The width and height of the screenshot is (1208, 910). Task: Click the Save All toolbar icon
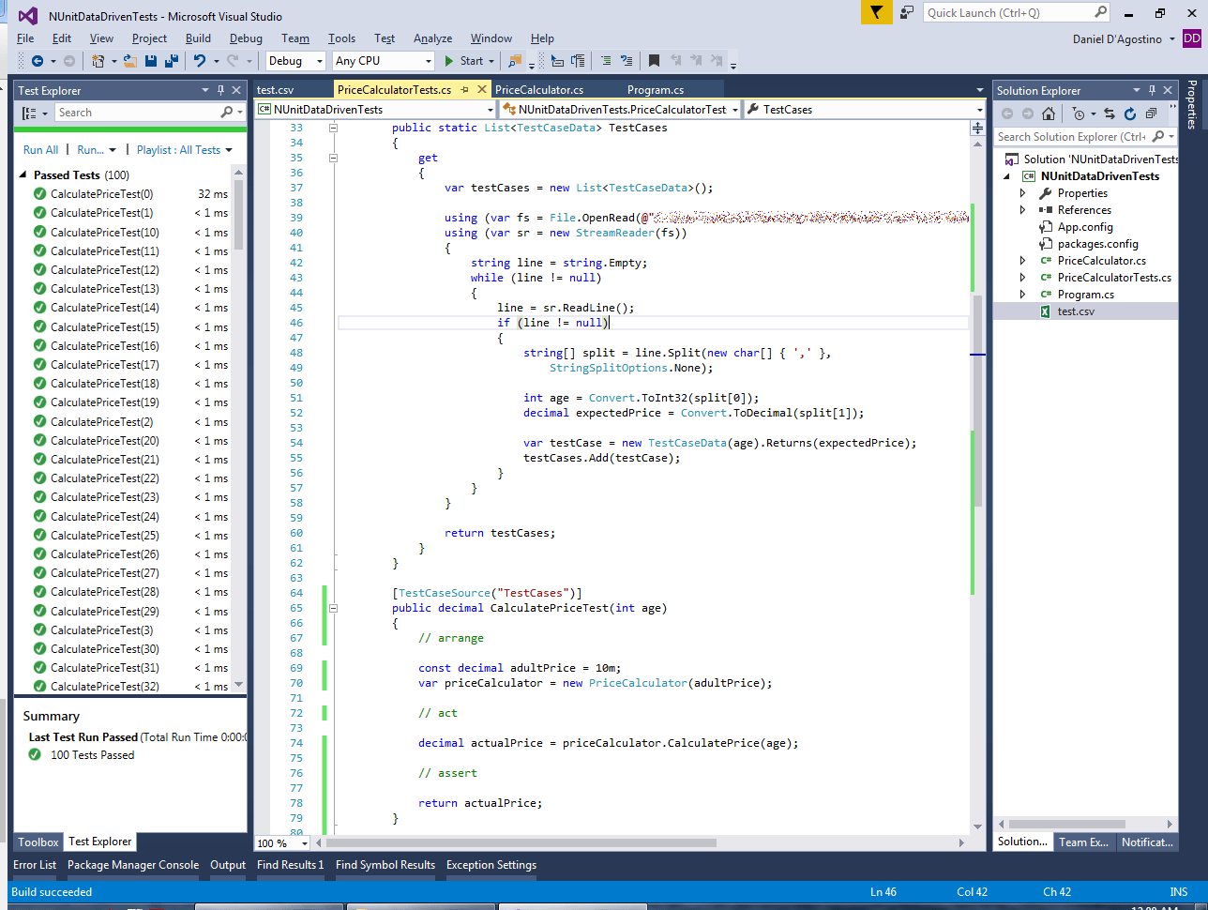click(172, 61)
